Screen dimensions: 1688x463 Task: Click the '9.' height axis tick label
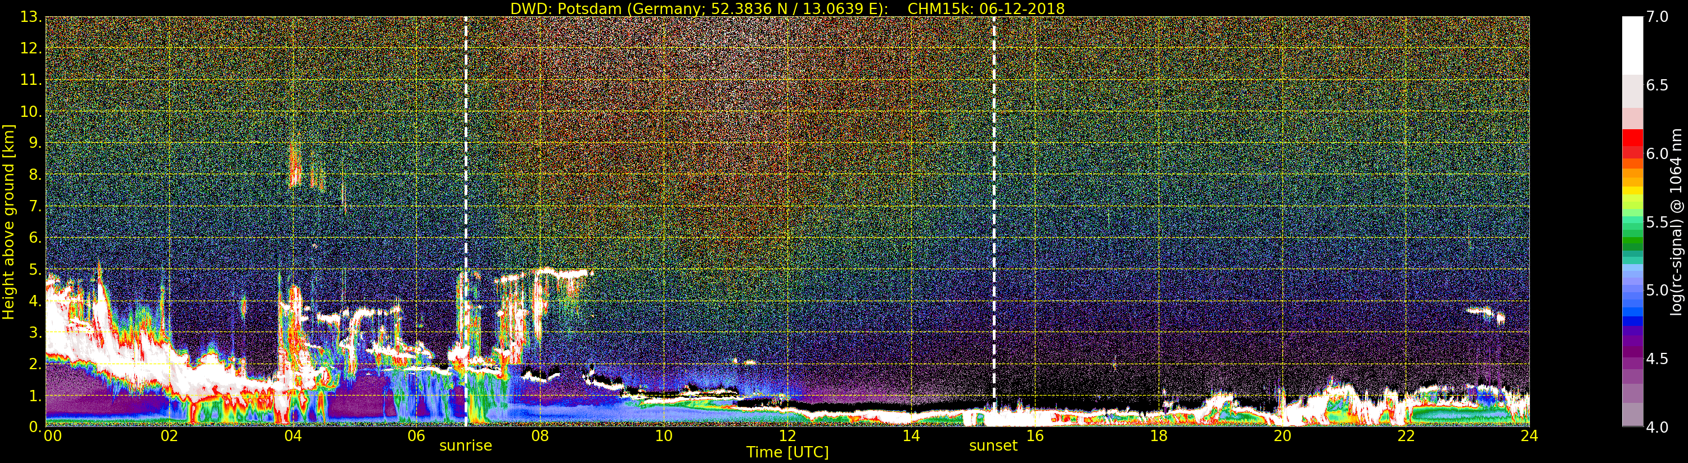point(35,143)
